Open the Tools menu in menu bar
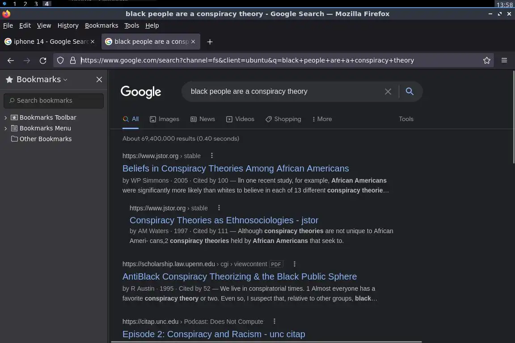The height and width of the screenshot is (343, 515). pyautogui.click(x=132, y=25)
